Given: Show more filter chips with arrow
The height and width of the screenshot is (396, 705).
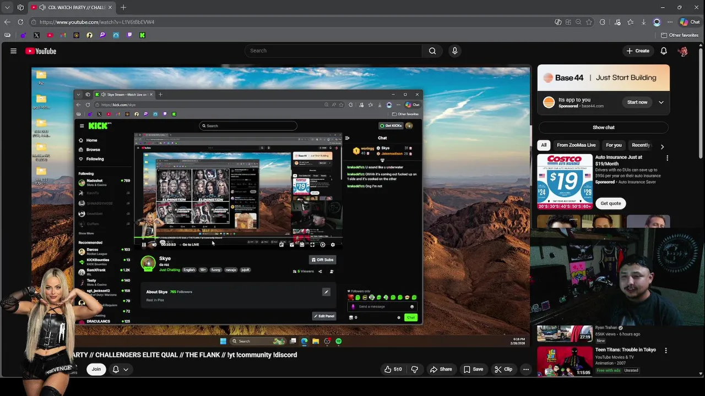Looking at the screenshot, I should coord(662,147).
